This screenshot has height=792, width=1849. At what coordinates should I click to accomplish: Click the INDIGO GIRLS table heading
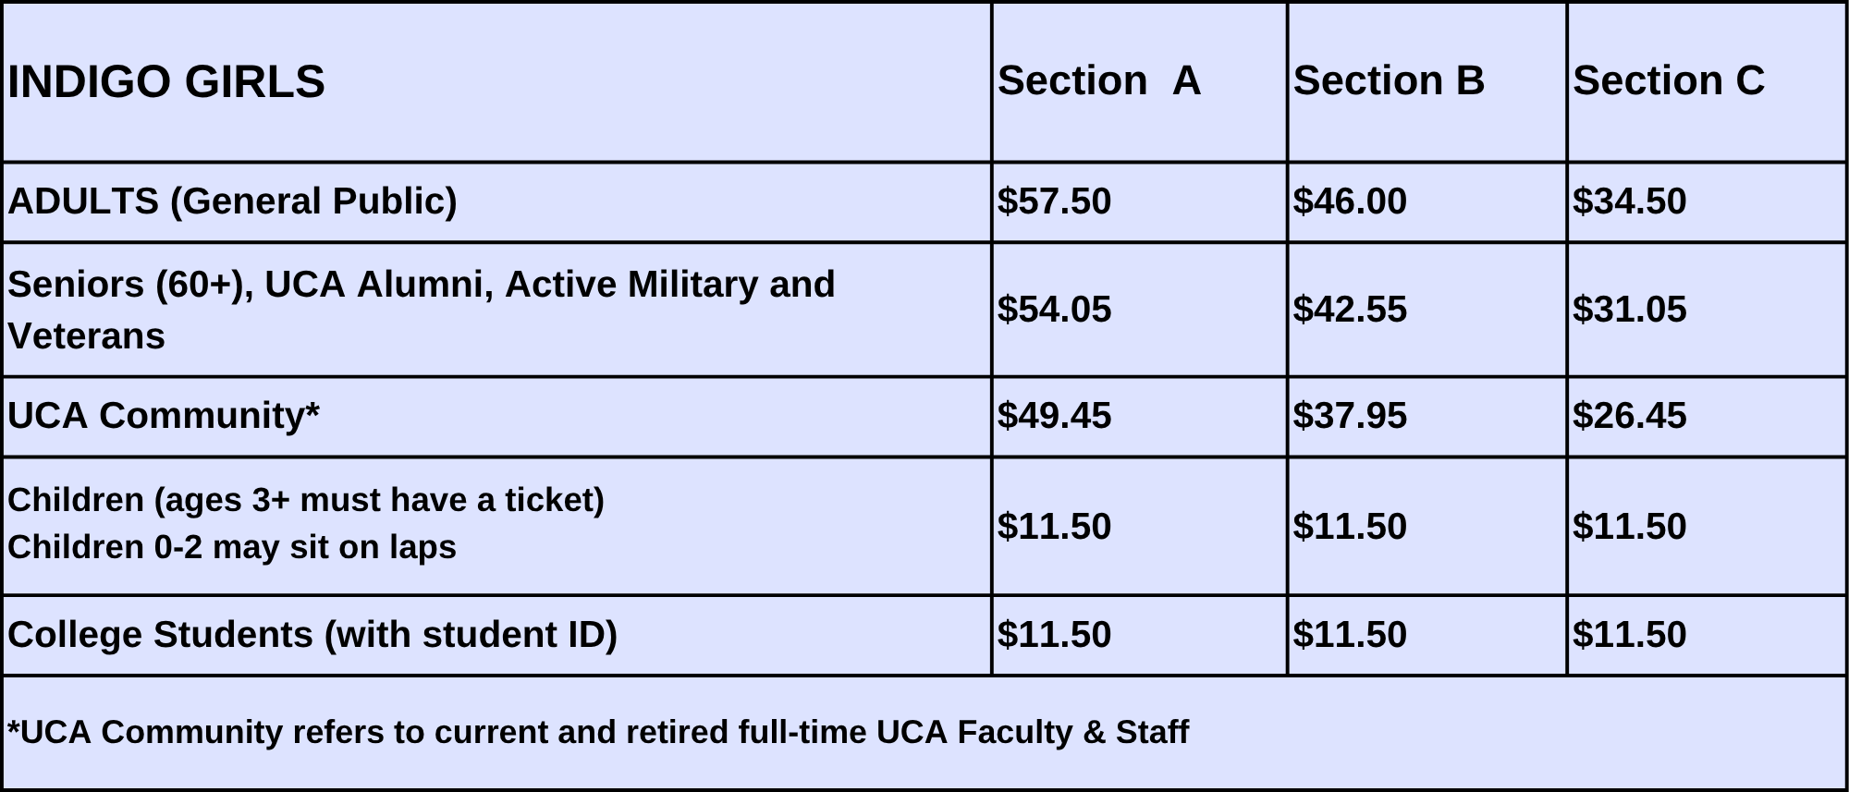pos(166,81)
